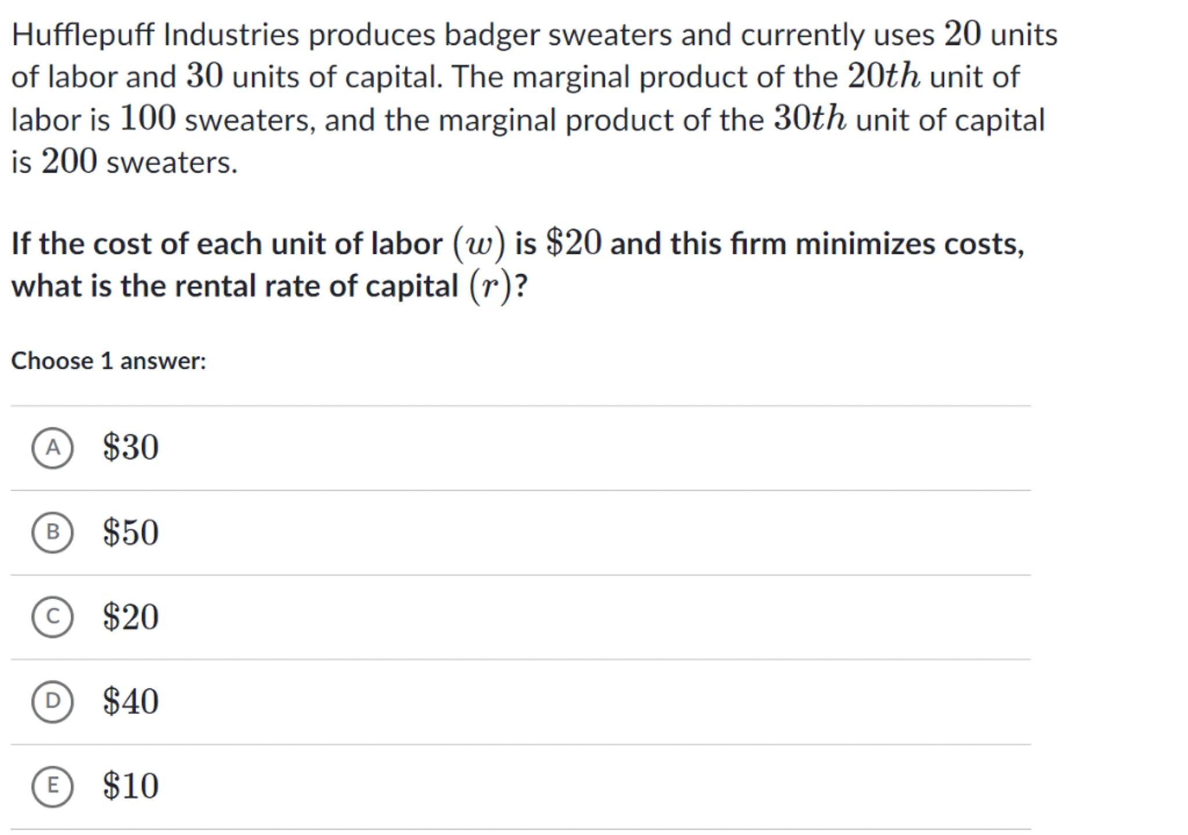This screenshot has width=1188, height=835.
Task: Select radio button A
Action: pyautogui.click(x=52, y=447)
